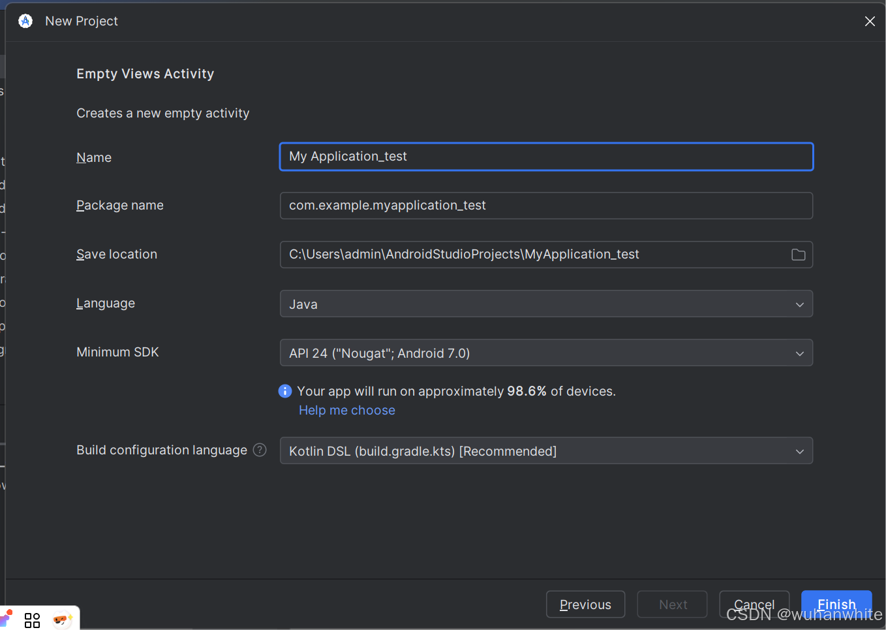Click the New Project window title
The height and width of the screenshot is (630, 886).
click(82, 21)
